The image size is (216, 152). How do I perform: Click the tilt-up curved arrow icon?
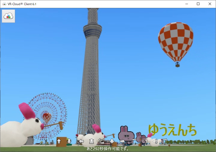[145, 141]
